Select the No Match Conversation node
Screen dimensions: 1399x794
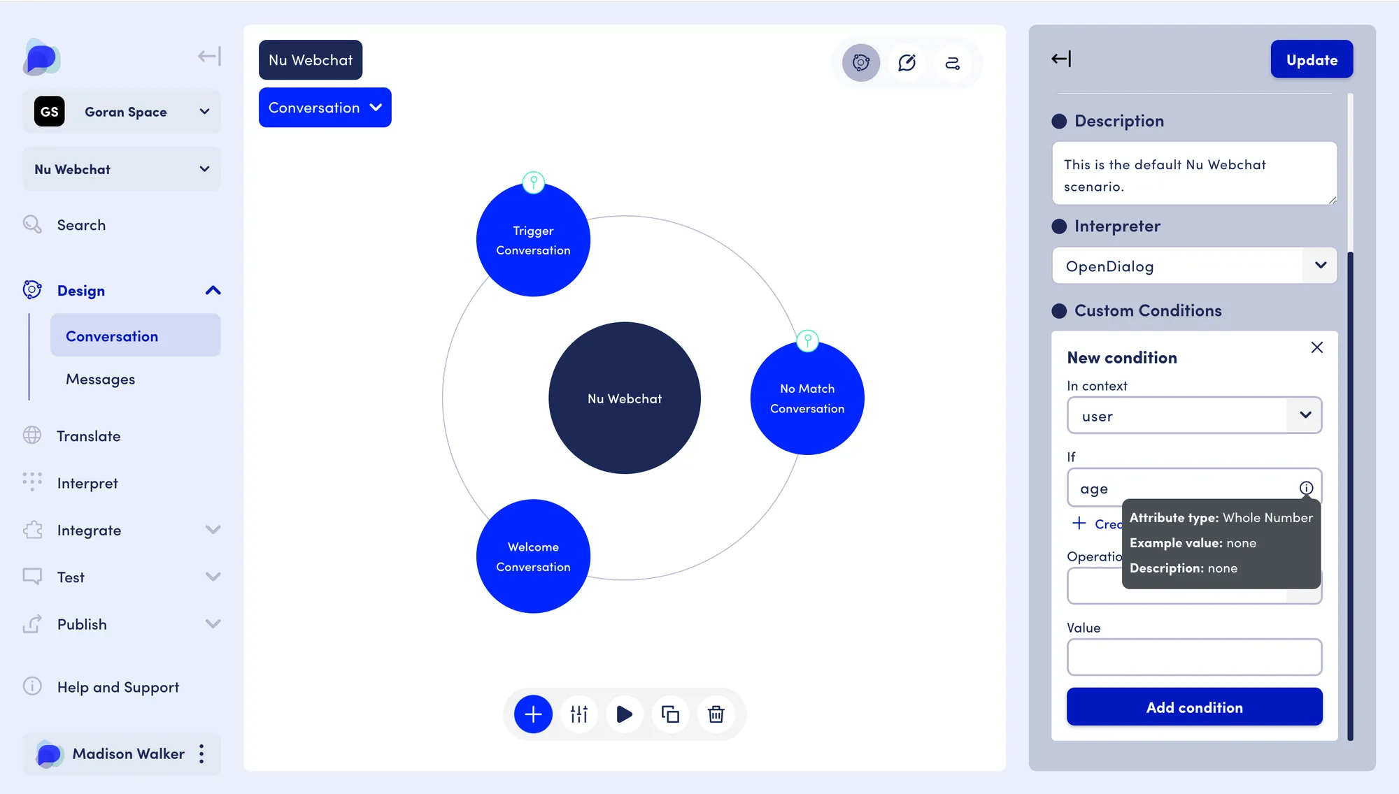(807, 398)
